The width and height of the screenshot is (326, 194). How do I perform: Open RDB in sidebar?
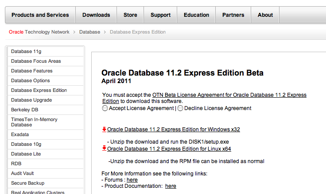coord(46,164)
